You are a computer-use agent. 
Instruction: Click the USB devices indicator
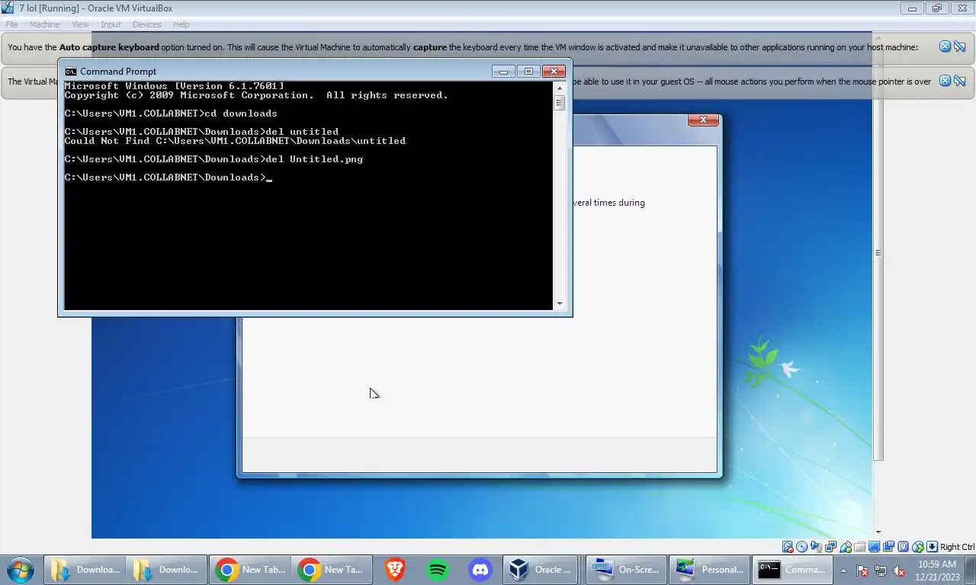click(846, 547)
